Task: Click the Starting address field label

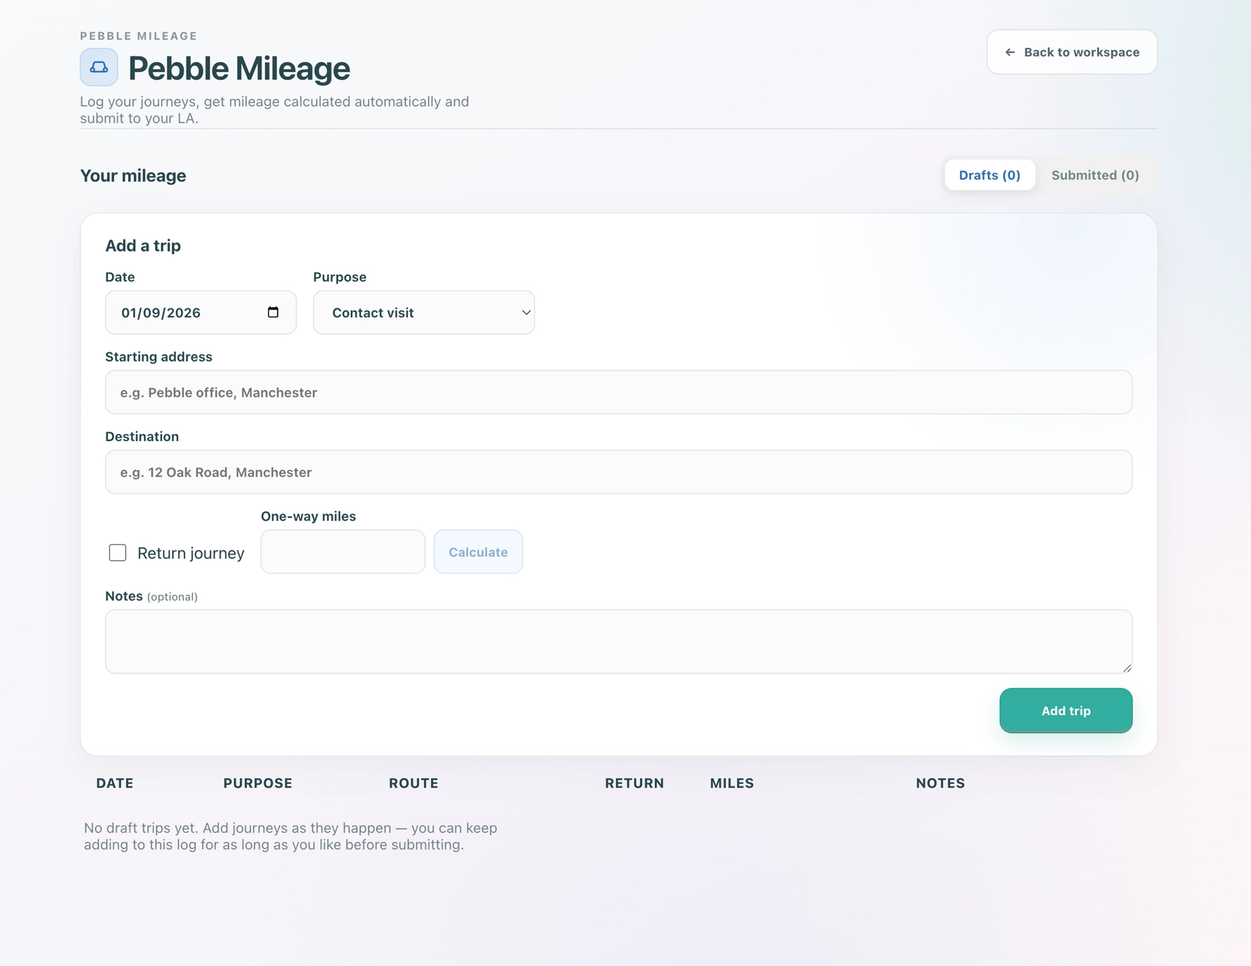Action: 159,357
